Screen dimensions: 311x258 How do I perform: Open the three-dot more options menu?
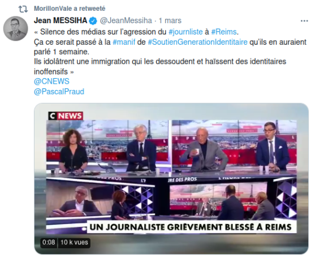(304, 20)
